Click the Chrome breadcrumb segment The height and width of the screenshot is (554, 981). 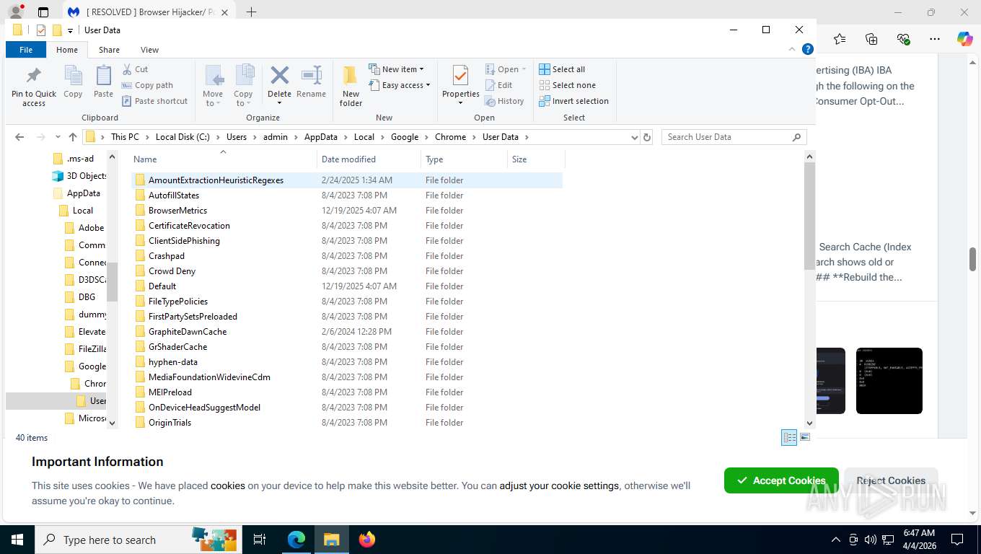tap(450, 137)
